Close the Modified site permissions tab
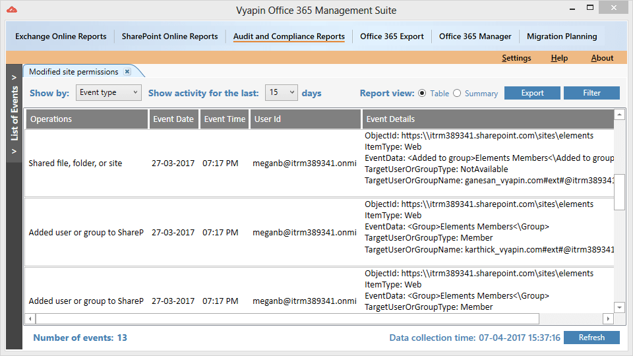This screenshot has height=356, width=633. [x=127, y=71]
